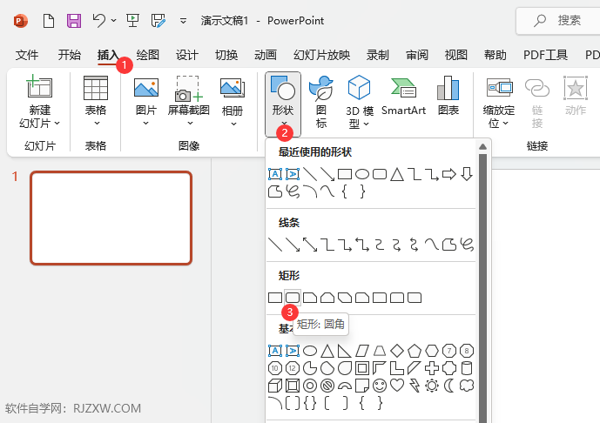Select the diamond in basic shapes
Screen dimensions: 600x423
pos(397,351)
